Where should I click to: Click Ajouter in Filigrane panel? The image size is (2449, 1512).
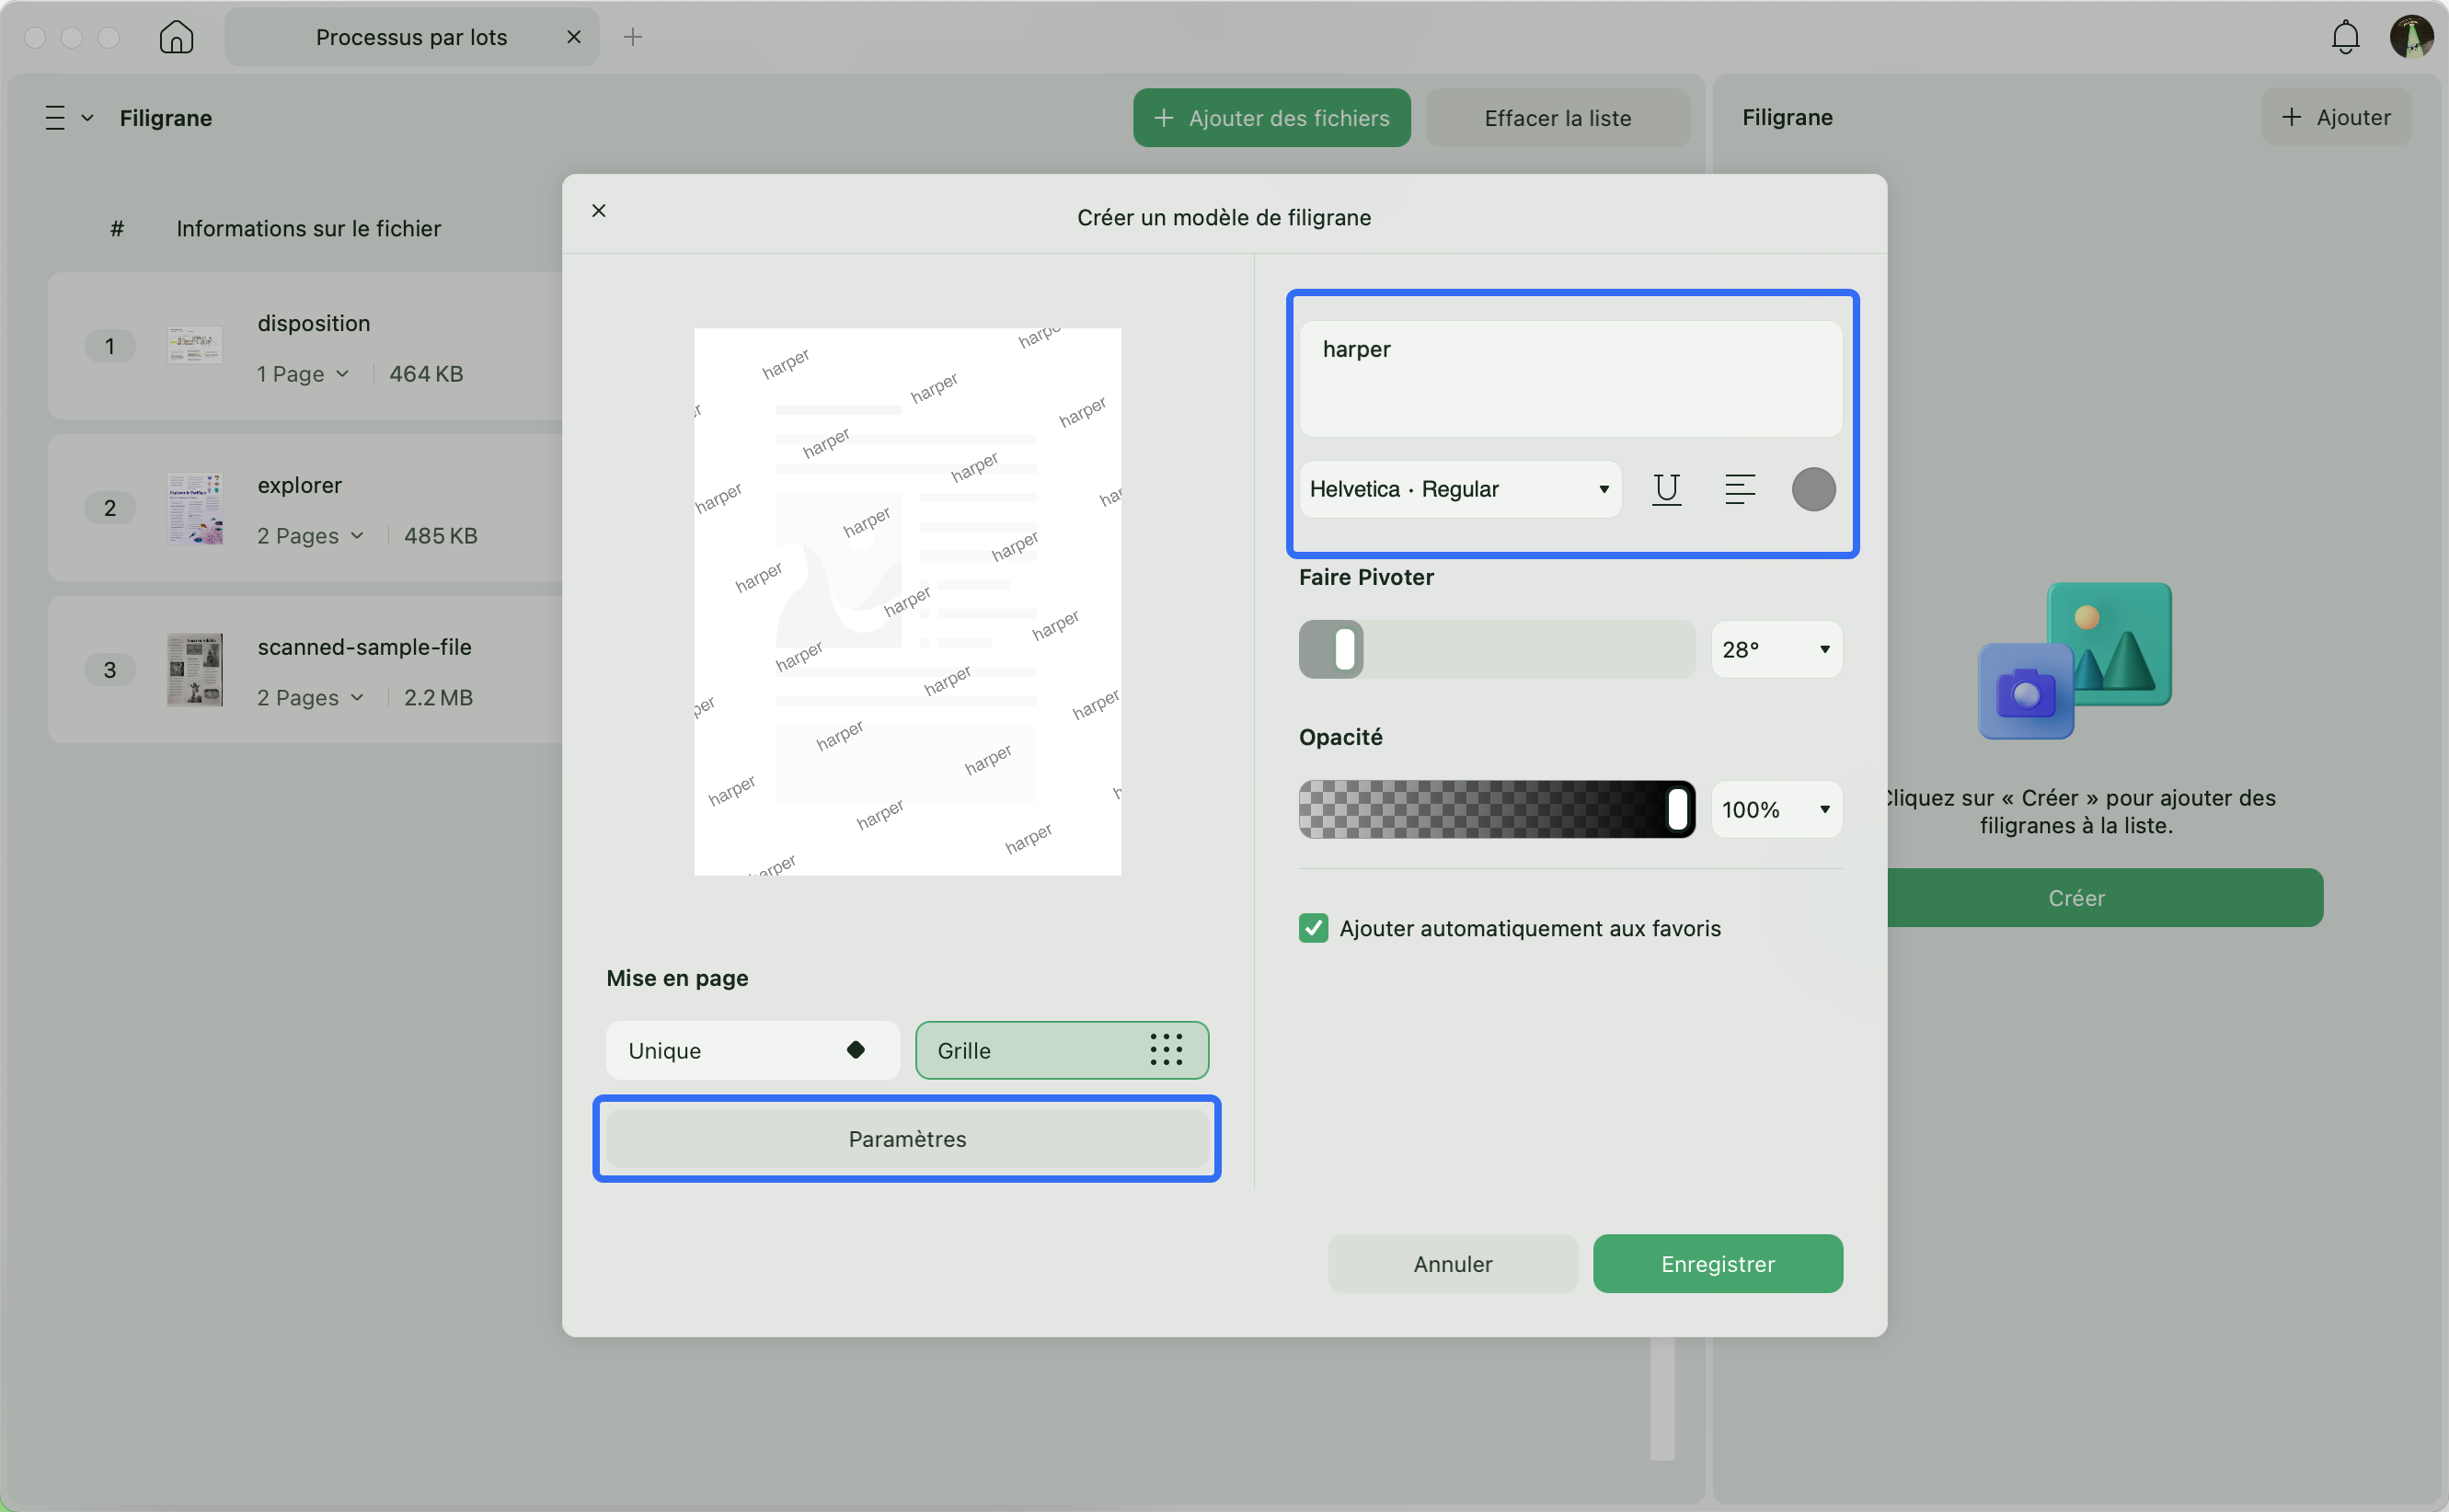[2335, 117]
